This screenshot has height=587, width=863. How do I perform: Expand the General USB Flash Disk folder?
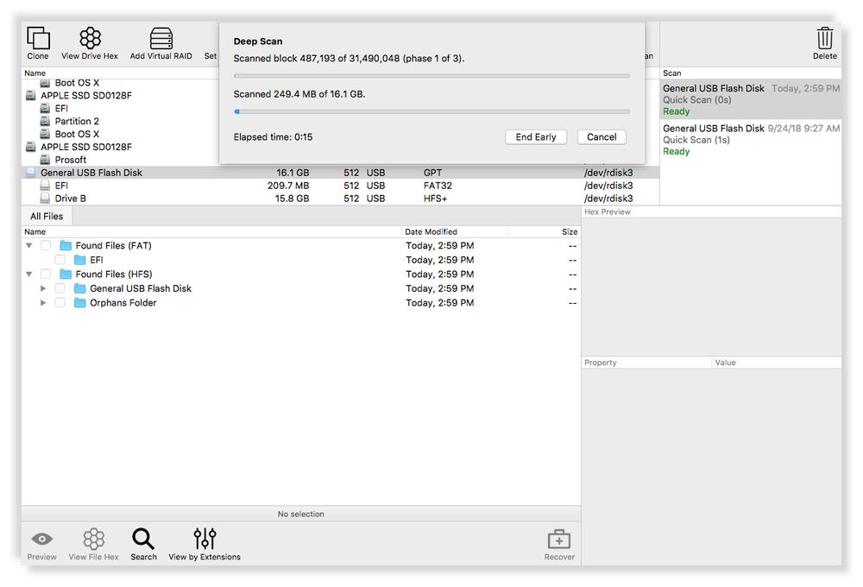[x=43, y=288]
